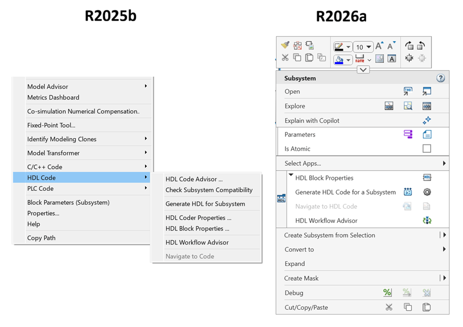
Task: Expand the Select Apps submenu arrow
Action: click(x=444, y=163)
